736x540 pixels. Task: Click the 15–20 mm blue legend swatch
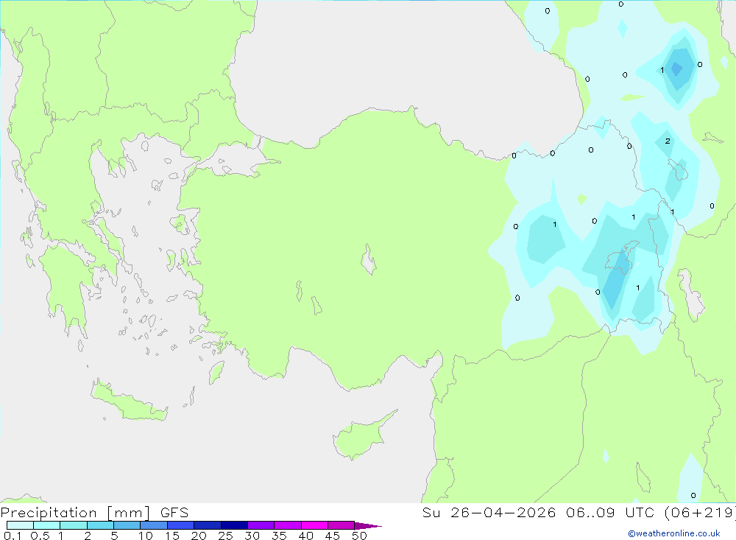pyautogui.click(x=180, y=525)
